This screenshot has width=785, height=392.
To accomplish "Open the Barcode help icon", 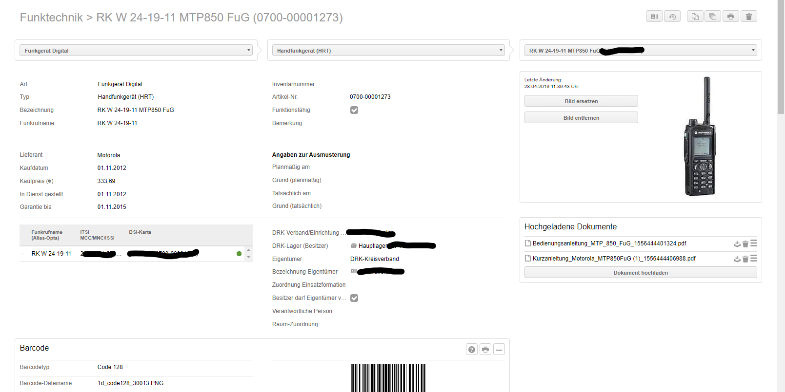I will [471, 349].
